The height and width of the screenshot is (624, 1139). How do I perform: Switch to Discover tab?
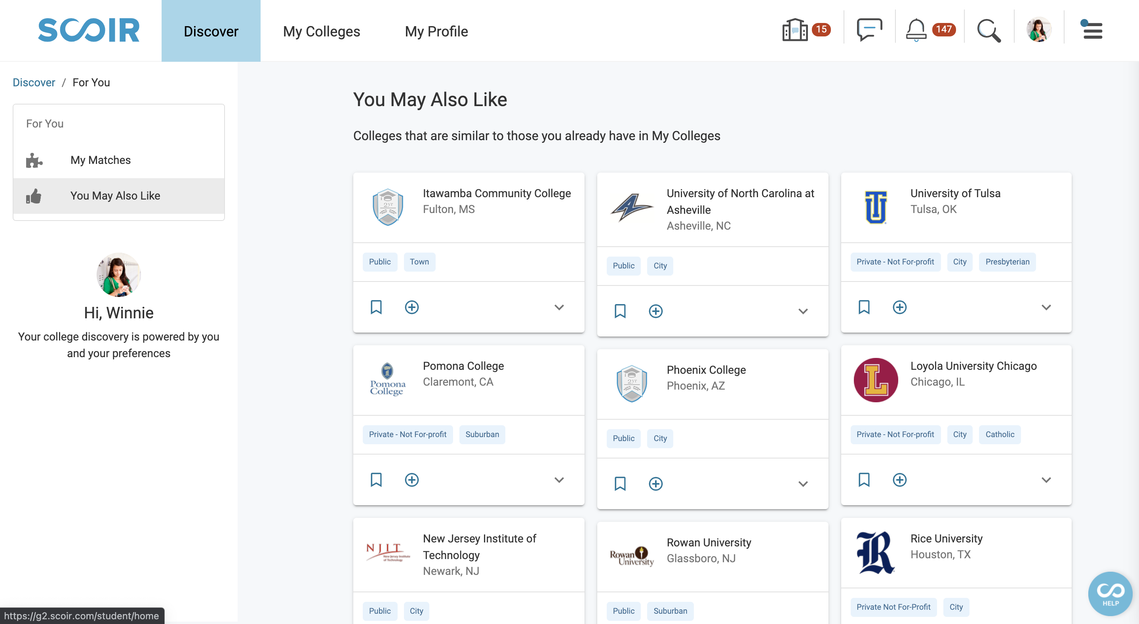pyautogui.click(x=211, y=31)
